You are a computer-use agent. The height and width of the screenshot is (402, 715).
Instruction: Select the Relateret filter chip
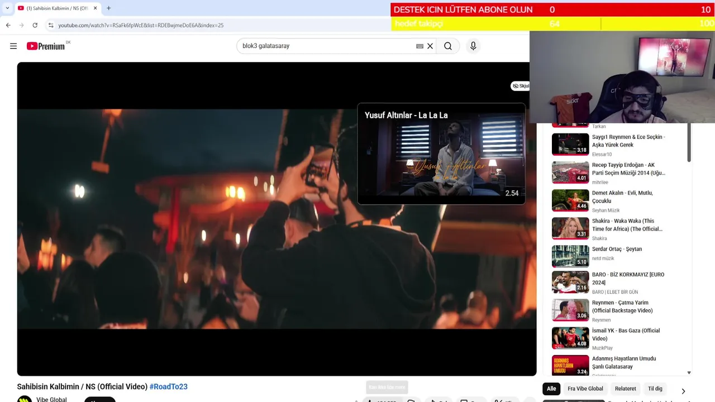(x=625, y=389)
